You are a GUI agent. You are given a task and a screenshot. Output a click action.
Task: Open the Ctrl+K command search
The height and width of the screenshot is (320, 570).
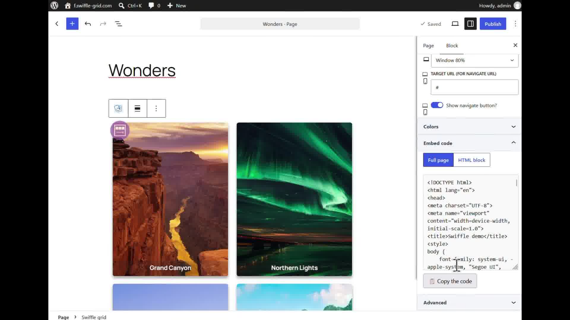130,6
